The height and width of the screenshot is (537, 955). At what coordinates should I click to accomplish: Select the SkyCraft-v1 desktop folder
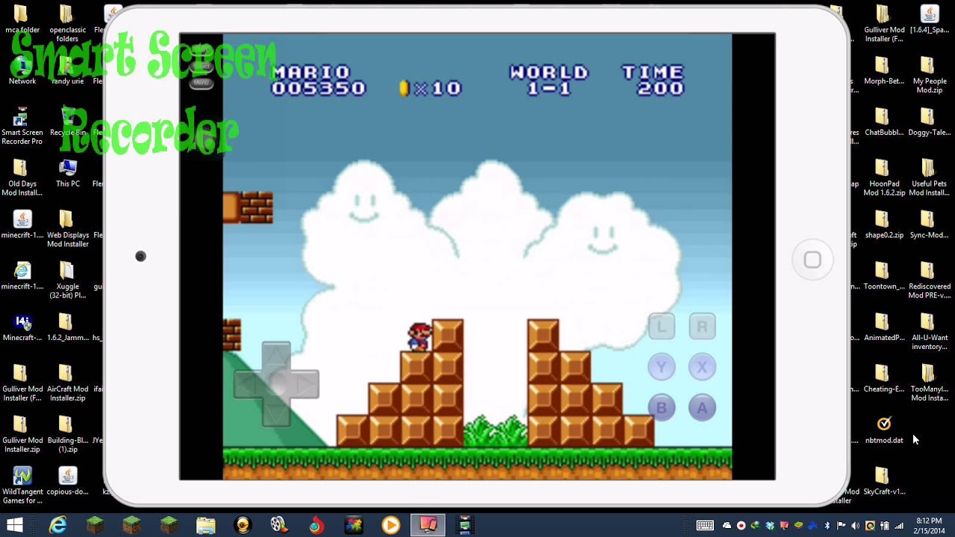(x=883, y=482)
